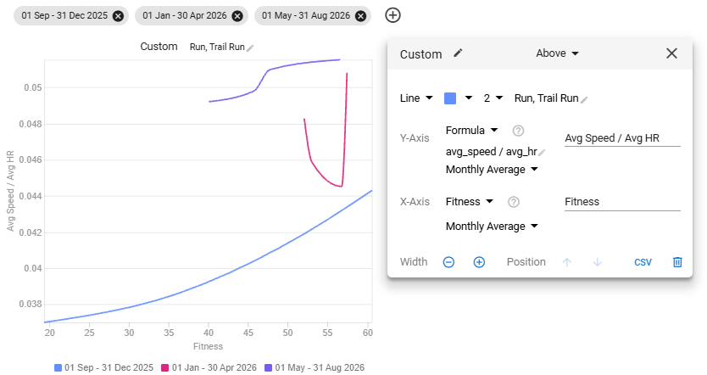
Task: Decrease chart width with minus icon
Action: (x=448, y=262)
